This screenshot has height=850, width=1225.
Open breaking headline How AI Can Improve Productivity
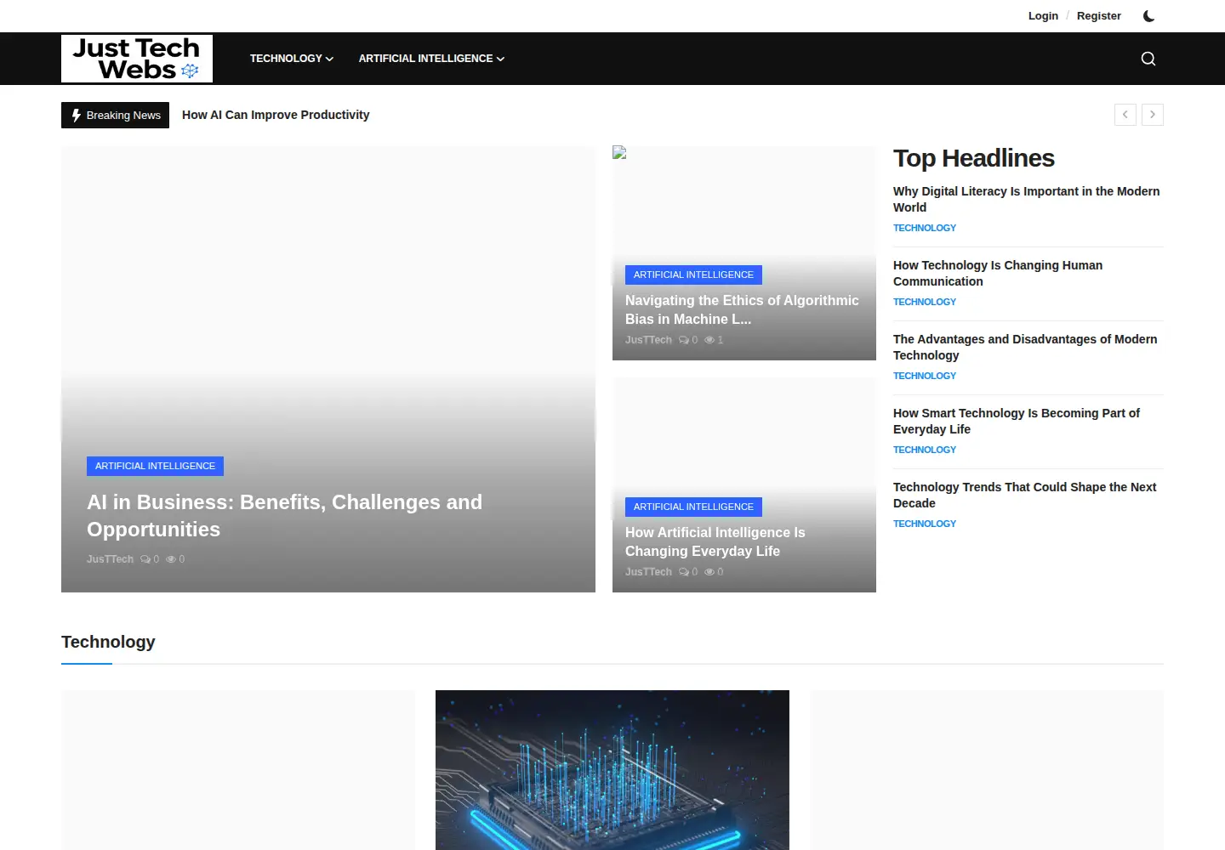(276, 115)
